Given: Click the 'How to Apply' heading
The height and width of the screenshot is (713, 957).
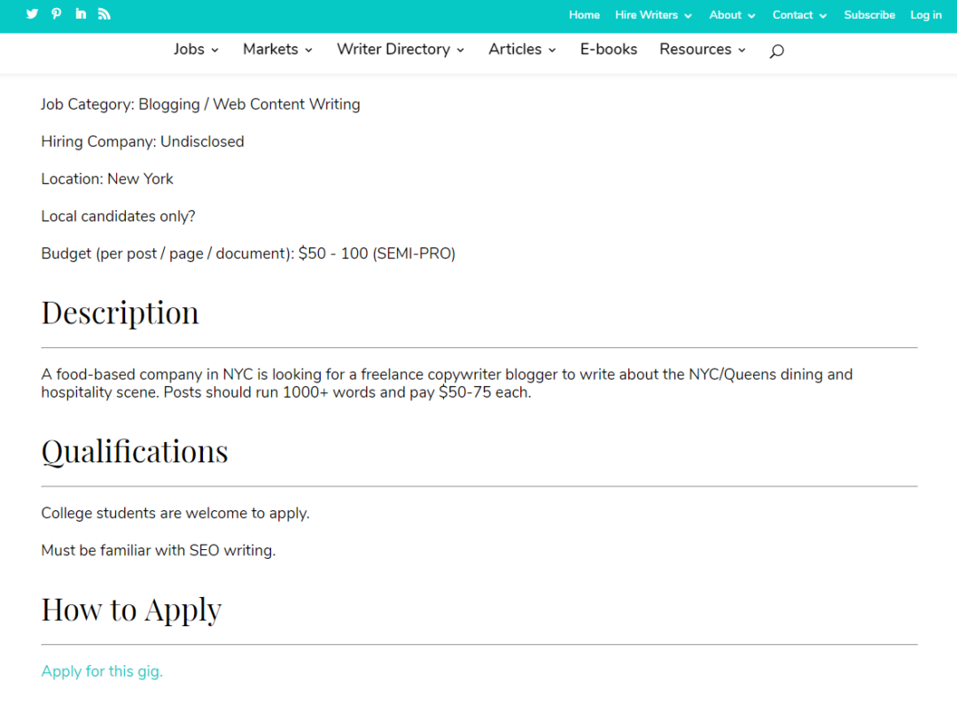Looking at the screenshot, I should tap(131, 610).
